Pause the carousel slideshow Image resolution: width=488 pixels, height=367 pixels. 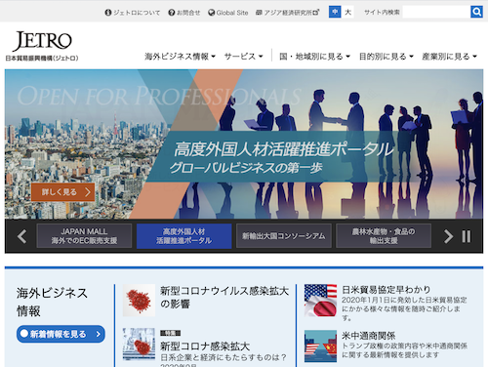[x=467, y=236]
